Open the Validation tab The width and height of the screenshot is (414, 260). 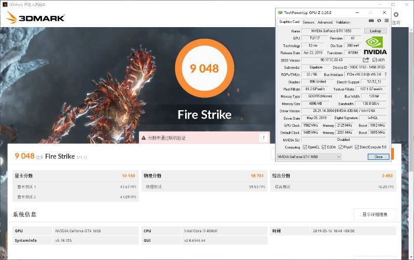(x=342, y=22)
